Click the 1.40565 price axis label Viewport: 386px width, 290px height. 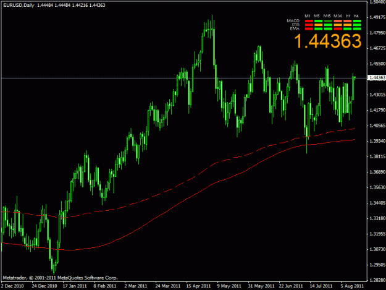tap(377, 126)
